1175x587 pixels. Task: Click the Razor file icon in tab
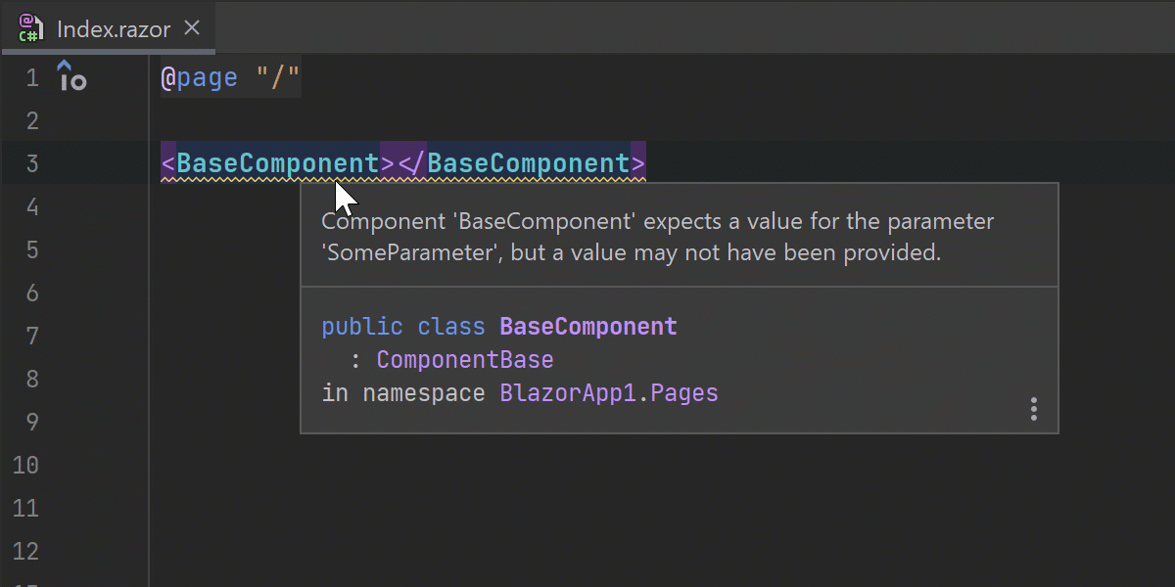point(30,28)
